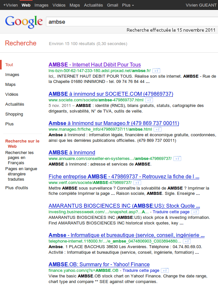Open AMBSE à Innimond annuaire result

[x=72, y=152]
